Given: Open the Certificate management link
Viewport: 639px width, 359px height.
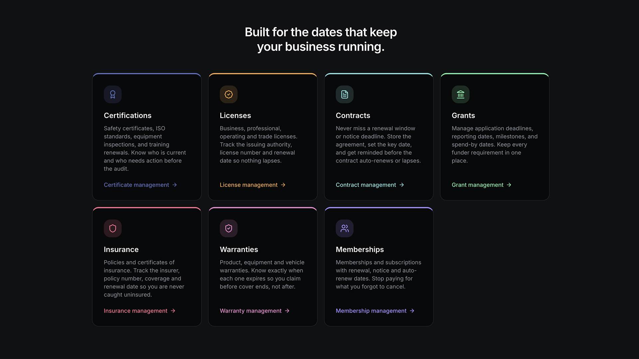Looking at the screenshot, I should [140, 185].
